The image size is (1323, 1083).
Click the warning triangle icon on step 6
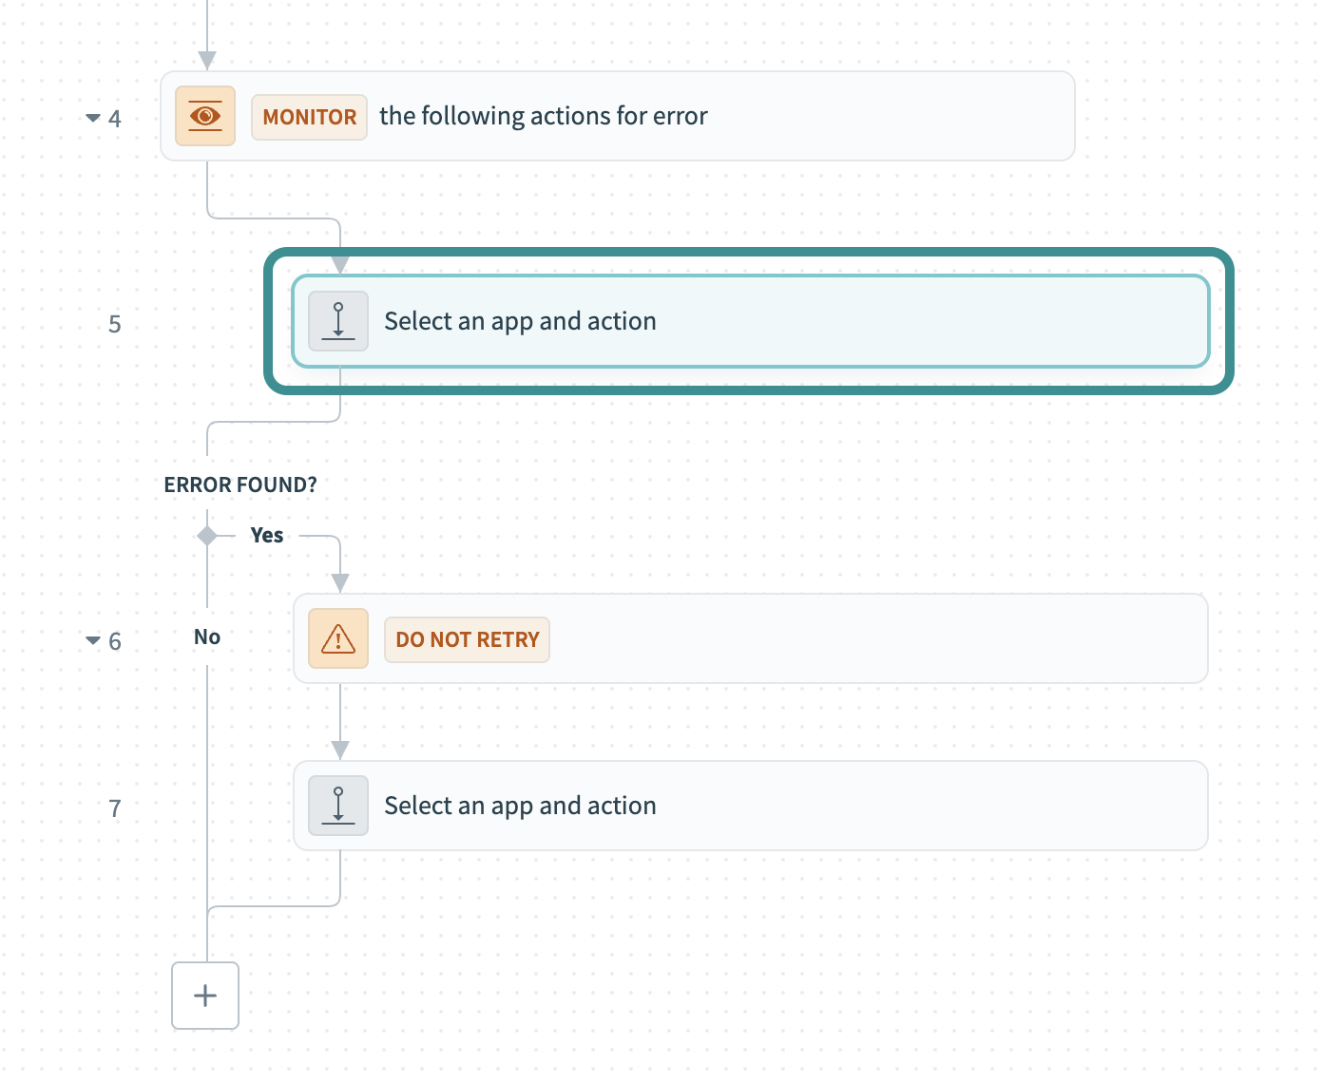pos(337,638)
